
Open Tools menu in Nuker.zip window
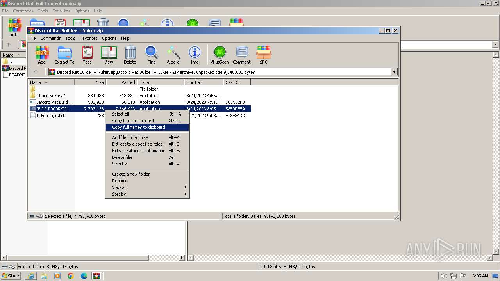(x=70, y=38)
